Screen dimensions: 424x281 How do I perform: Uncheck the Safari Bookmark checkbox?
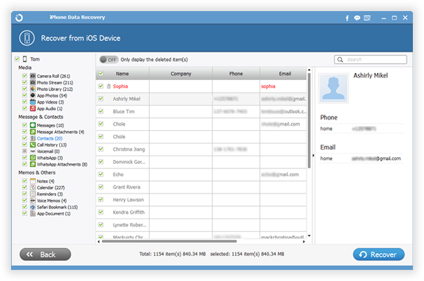coord(25,206)
